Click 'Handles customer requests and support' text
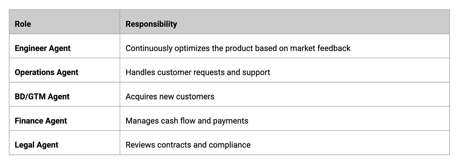 click(198, 73)
